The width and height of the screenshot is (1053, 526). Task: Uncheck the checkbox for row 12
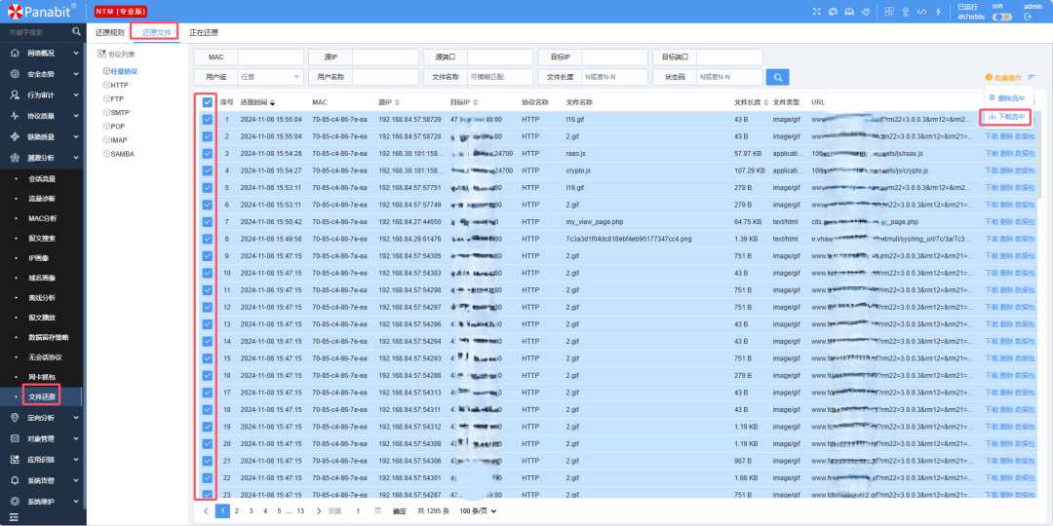[208, 307]
